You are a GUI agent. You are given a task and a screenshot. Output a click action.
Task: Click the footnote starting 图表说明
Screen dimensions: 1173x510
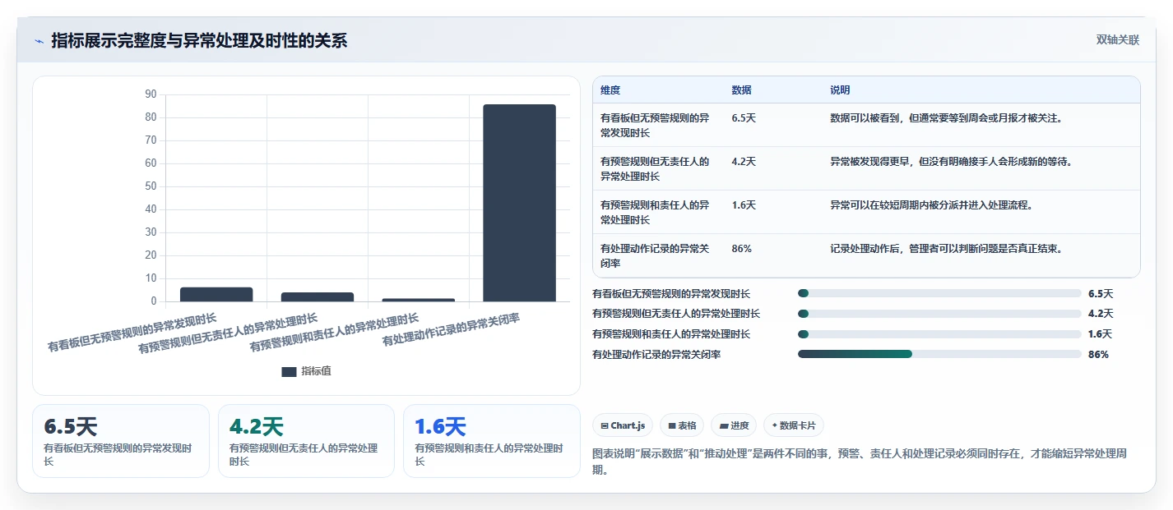coord(860,462)
